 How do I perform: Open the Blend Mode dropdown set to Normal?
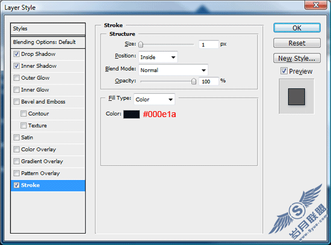[x=173, y=70]
